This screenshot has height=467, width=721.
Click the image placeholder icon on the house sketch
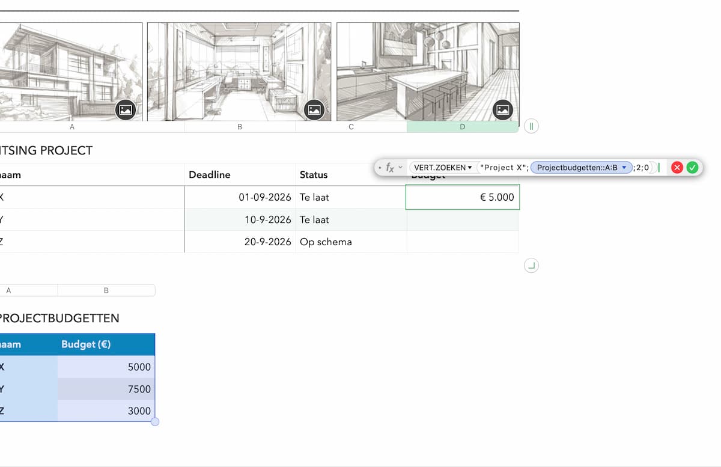click(126, 110)
